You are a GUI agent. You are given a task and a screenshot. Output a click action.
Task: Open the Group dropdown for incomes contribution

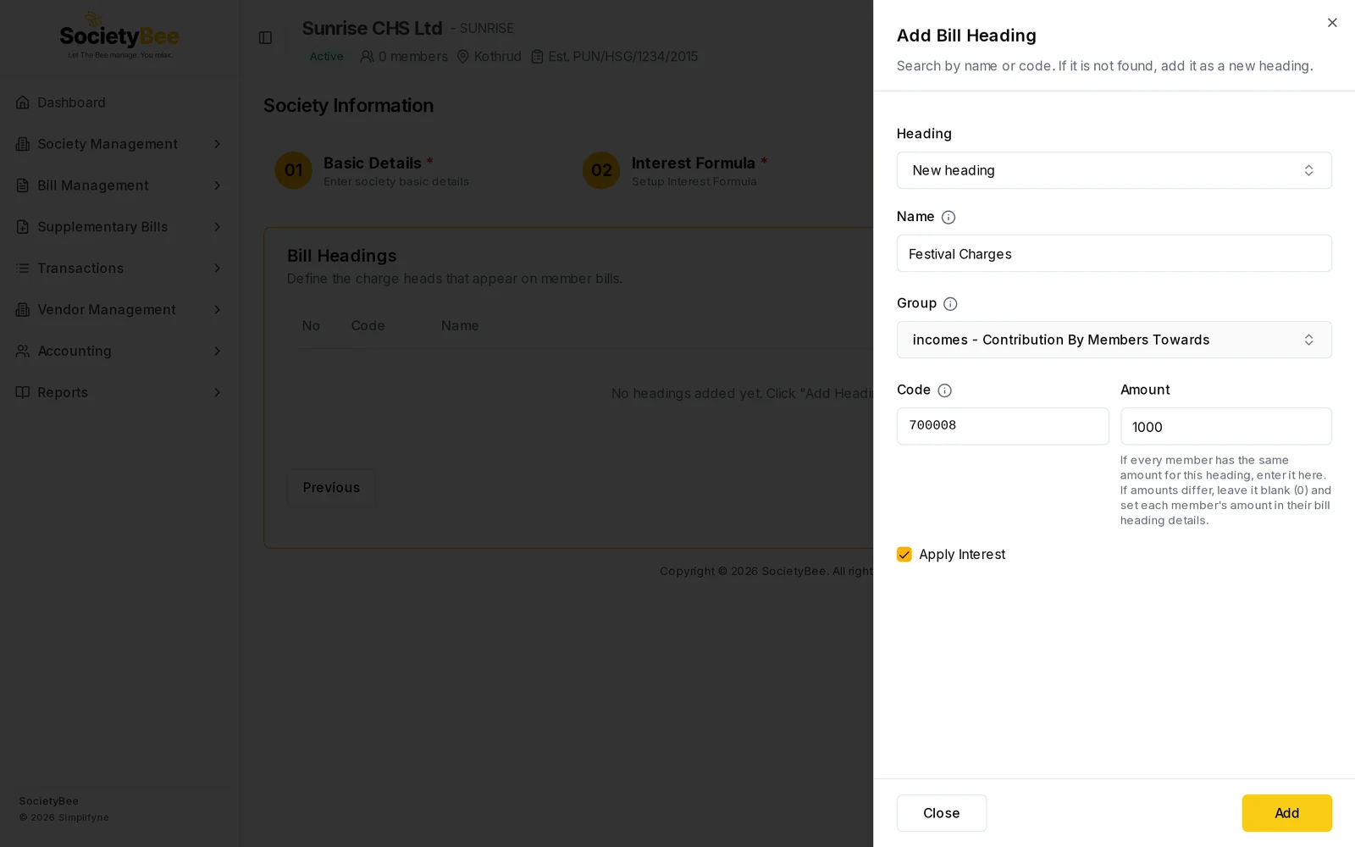point(1114,340)
